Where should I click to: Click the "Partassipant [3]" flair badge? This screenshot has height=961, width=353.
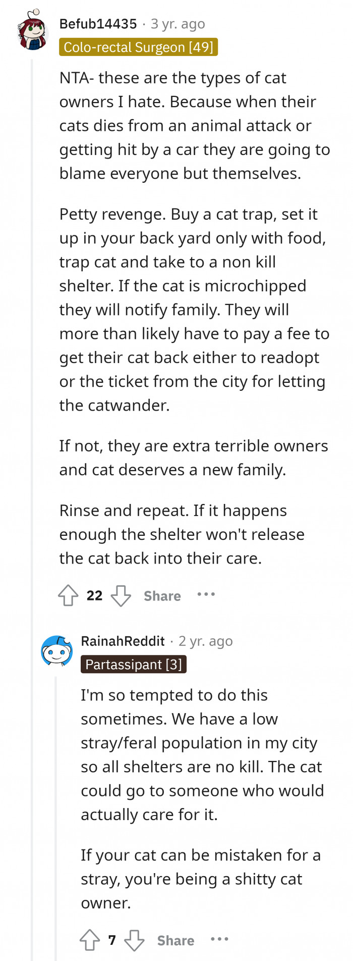[x=134, y=665]
